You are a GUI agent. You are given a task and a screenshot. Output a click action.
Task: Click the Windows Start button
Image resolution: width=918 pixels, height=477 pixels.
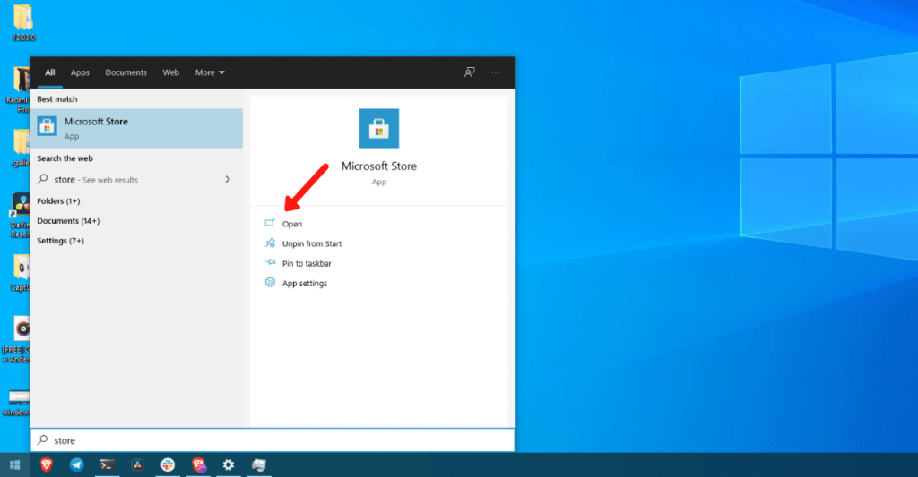14,464
